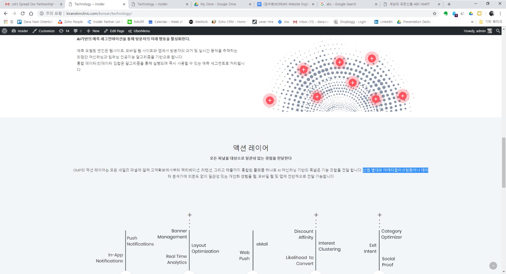Screen dimensions: 506x274
Task: Open the browser home page icon
Action: click(31, 14)
